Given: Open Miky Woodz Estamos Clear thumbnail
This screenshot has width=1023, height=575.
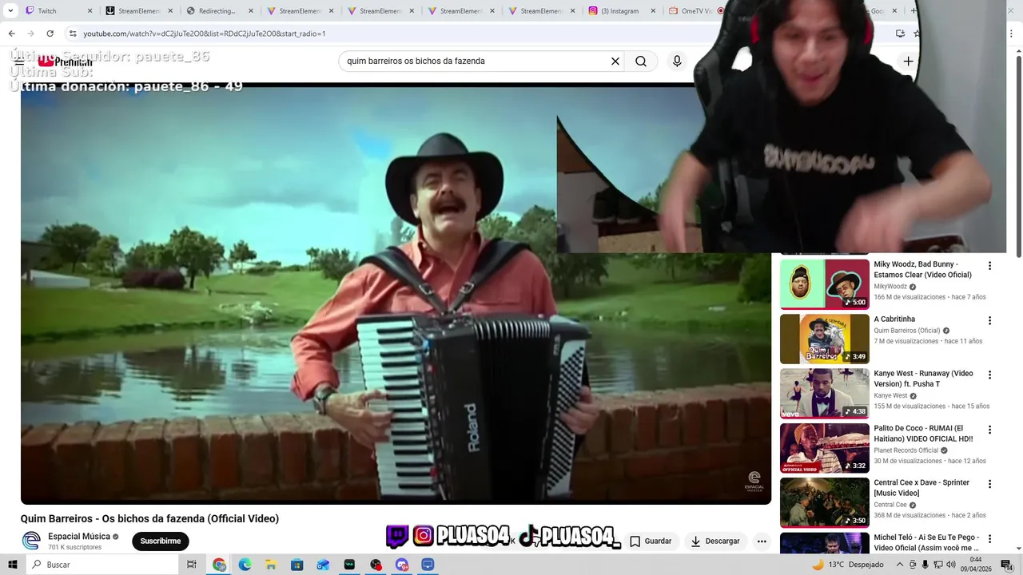Looking at the screenshot, I should tap(825, 284).
